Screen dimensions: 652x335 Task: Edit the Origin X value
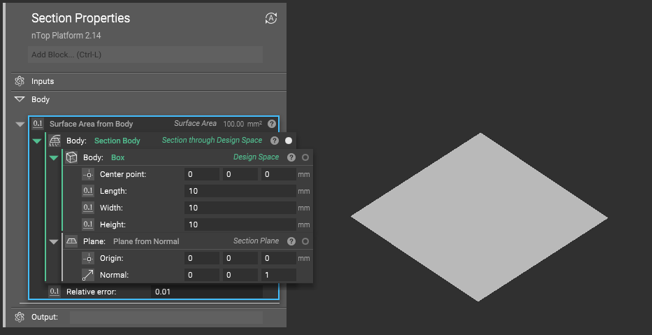(202, 258)
